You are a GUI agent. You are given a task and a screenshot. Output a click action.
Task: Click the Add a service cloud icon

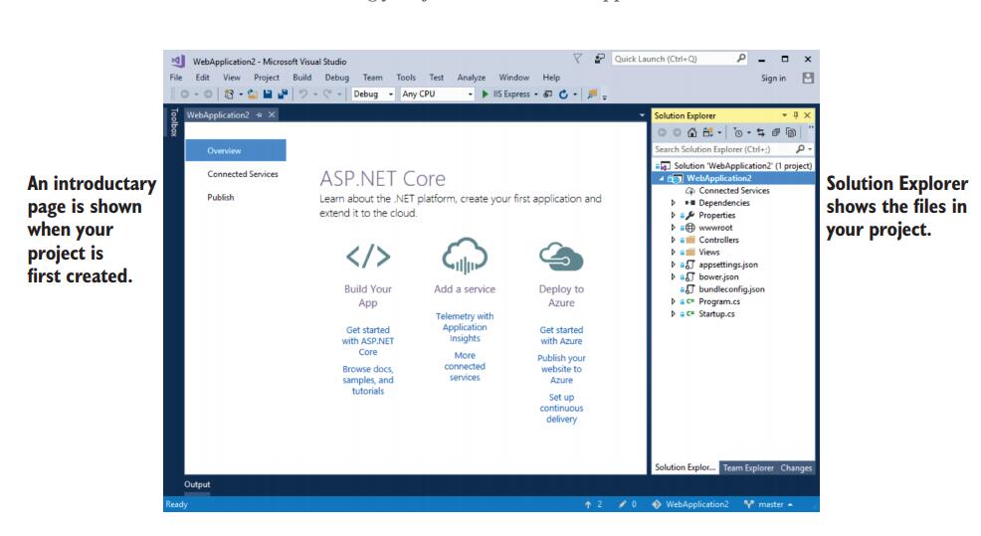click(465, 256)
